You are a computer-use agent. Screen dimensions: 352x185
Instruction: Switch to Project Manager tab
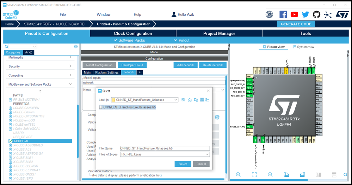coord(219,33)
